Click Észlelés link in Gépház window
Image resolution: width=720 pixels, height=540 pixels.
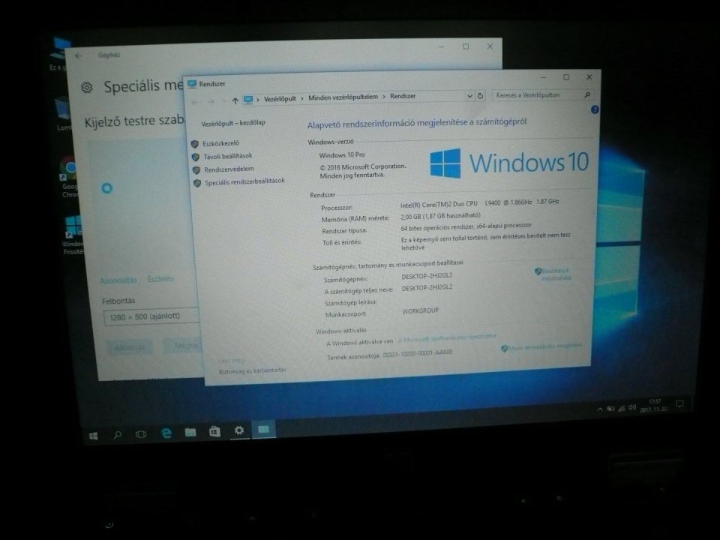click(x=160, y=279)
